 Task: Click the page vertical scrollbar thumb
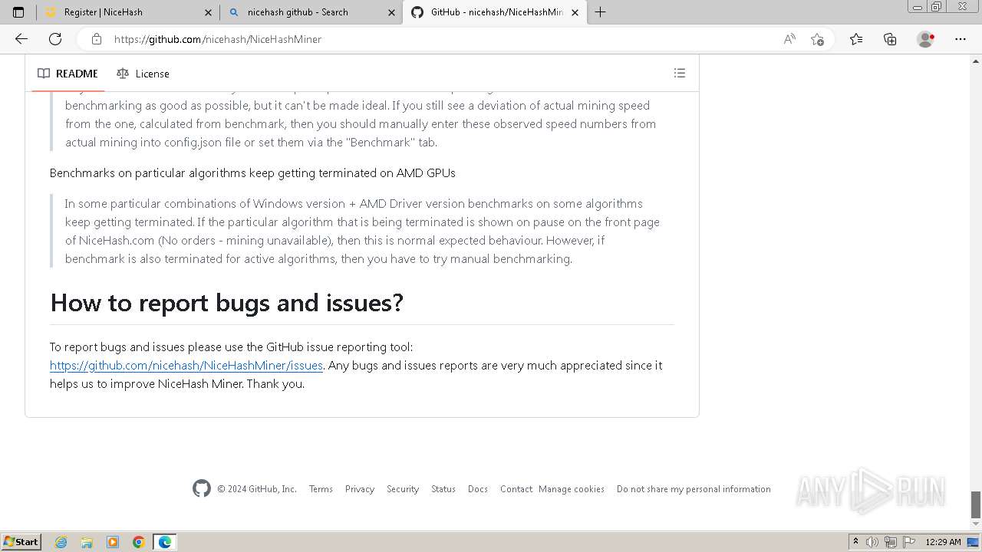[x=976, y=504]
